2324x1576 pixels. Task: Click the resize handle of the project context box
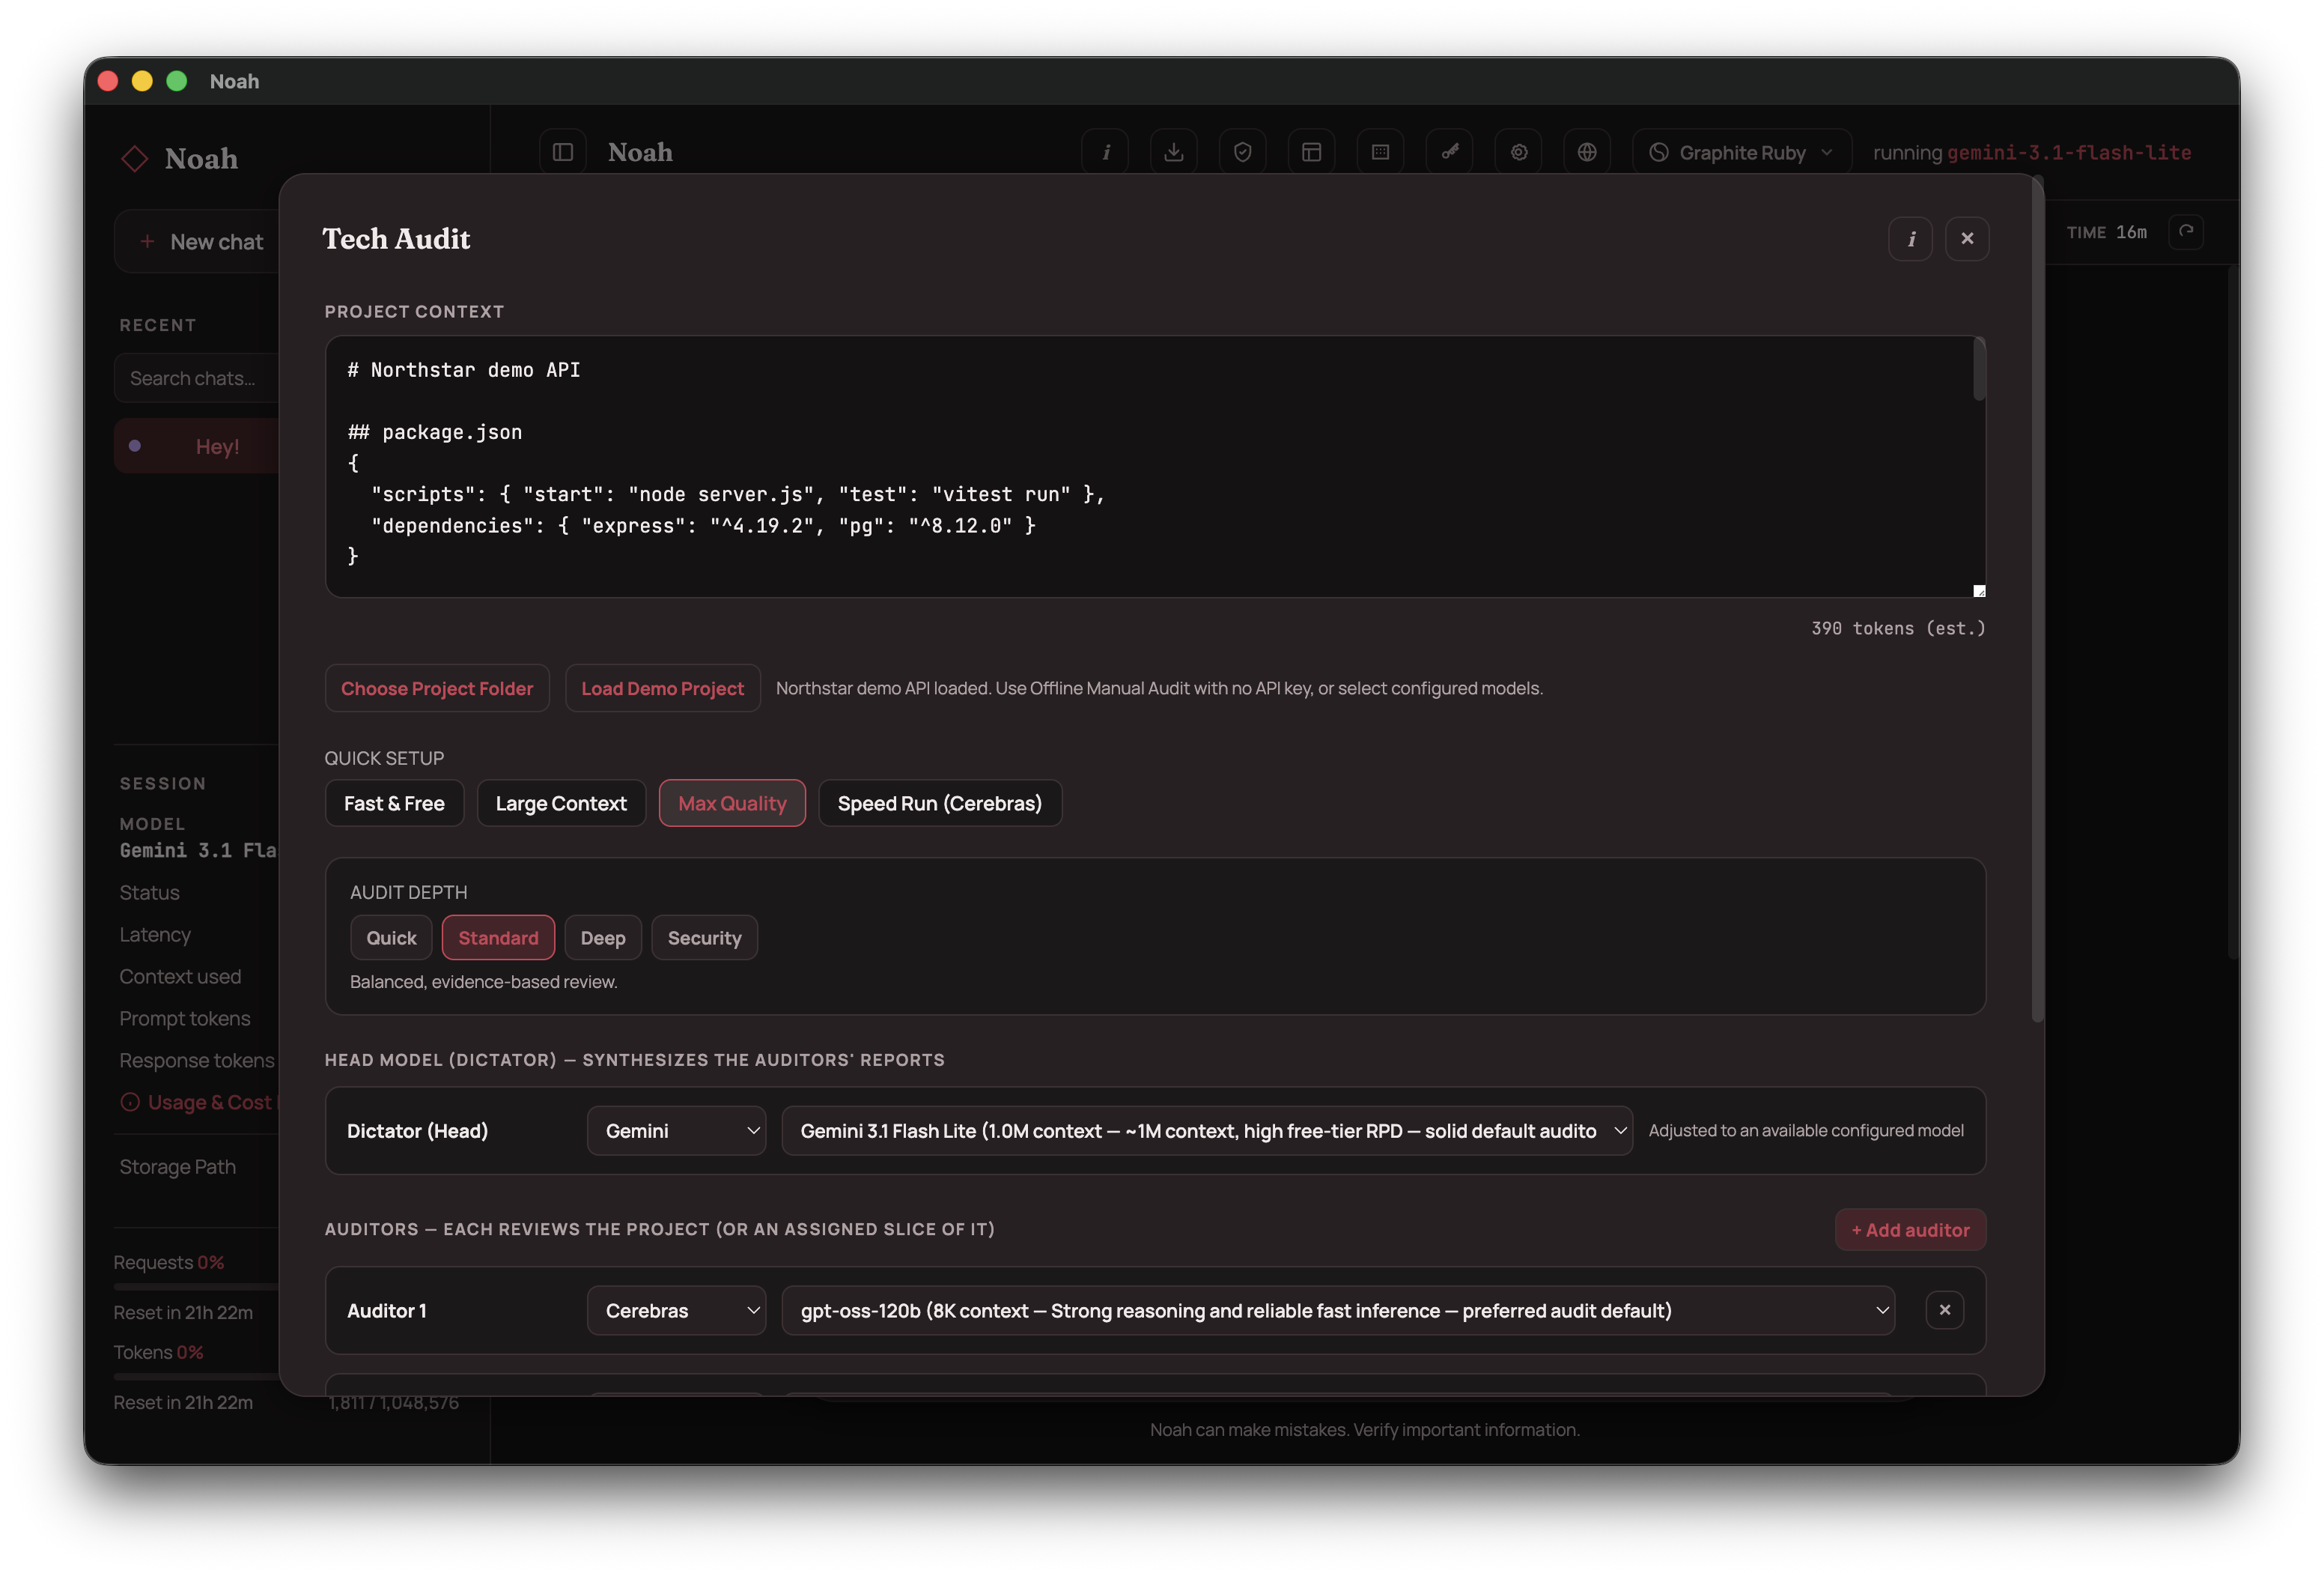click(1979, 590)
